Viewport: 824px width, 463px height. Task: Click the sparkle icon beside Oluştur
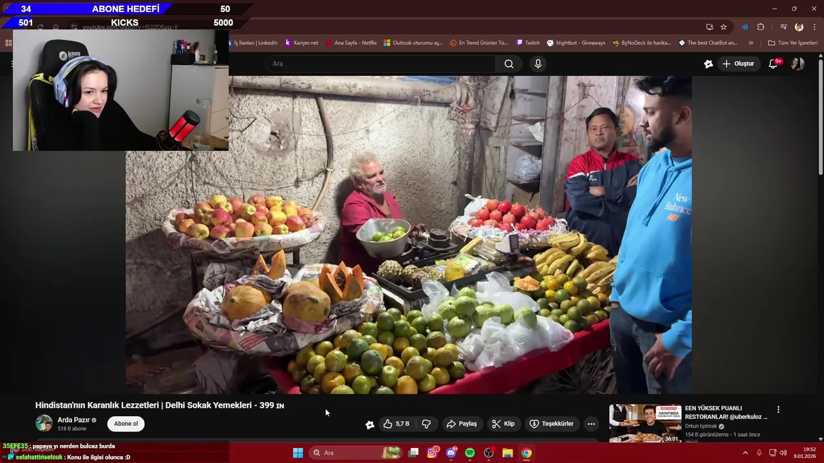(708, 64)
